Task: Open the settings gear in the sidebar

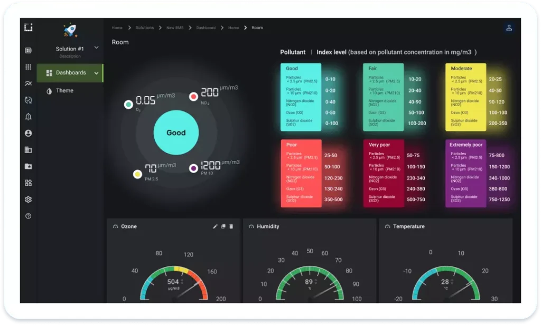Action: [28, 199]
